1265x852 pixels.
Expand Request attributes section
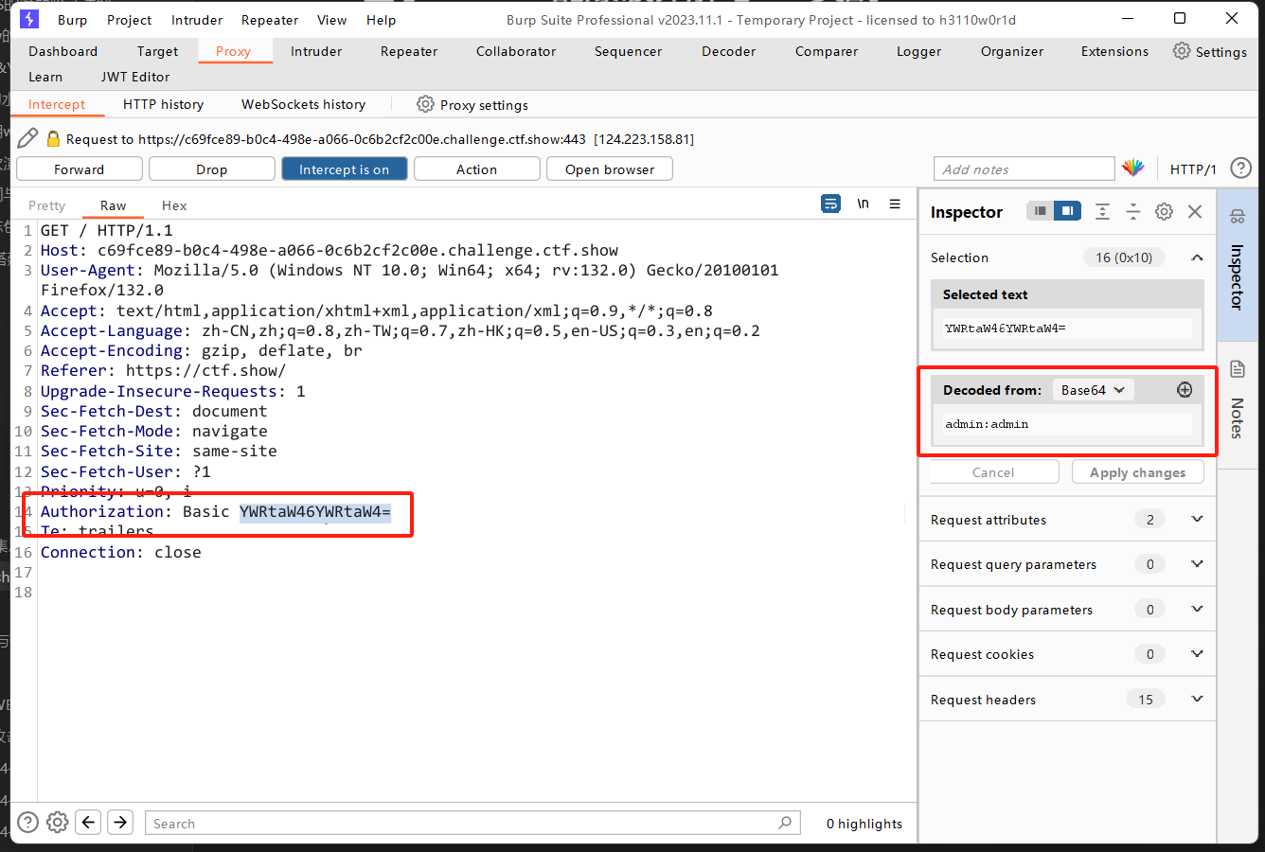click(x=1067, y=519)
